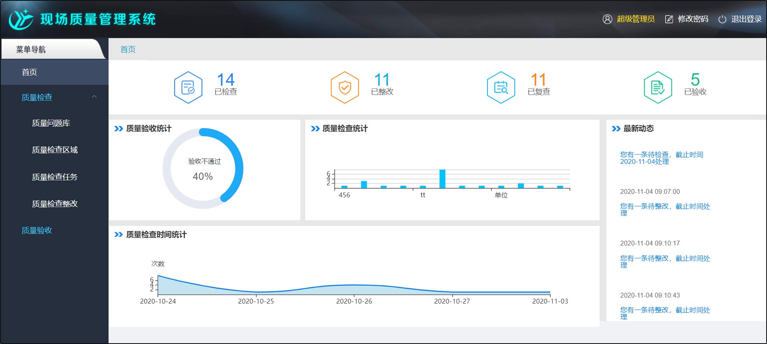The width and height of the screenshot is (767, 344).
Task: Click timestamp 2020-11-04 09:07:00
Action: tap(650, 192)
